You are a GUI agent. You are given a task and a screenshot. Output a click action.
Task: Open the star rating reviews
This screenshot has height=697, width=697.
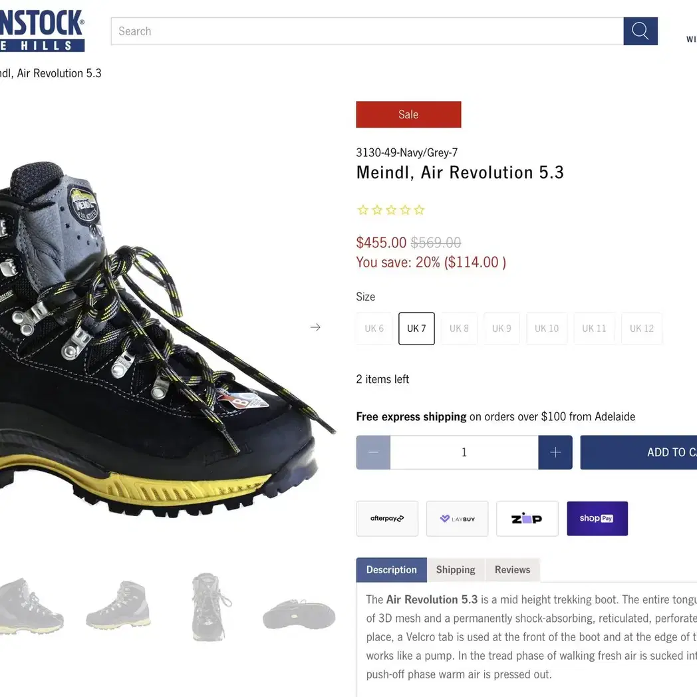pyautogui.click(x=391, y=209)
